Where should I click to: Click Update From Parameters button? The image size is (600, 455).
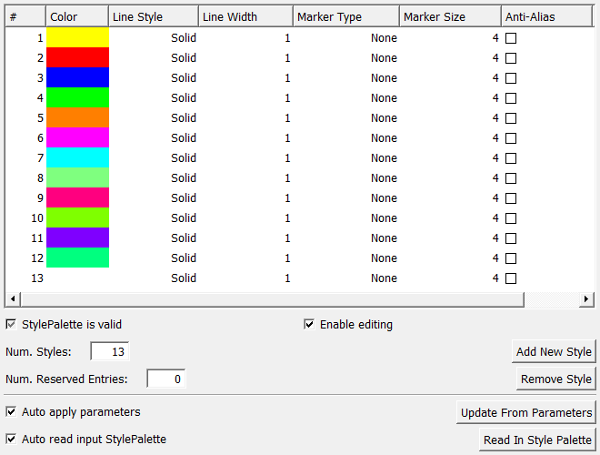525,412
